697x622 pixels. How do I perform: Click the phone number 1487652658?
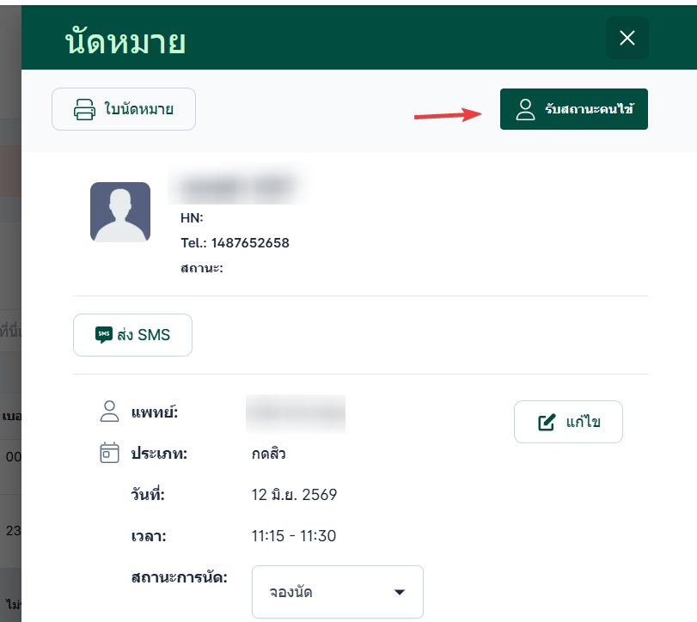point(250,243)
